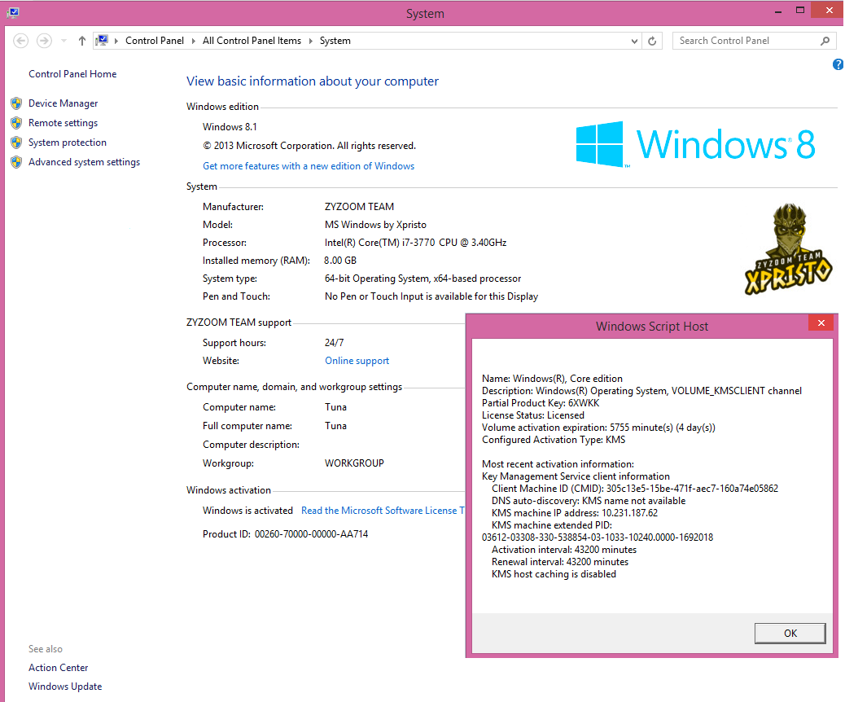Open Advanced system settings link
Image resolution: width=845 pixels, height=702 pixels.
[x=84, y=162]
